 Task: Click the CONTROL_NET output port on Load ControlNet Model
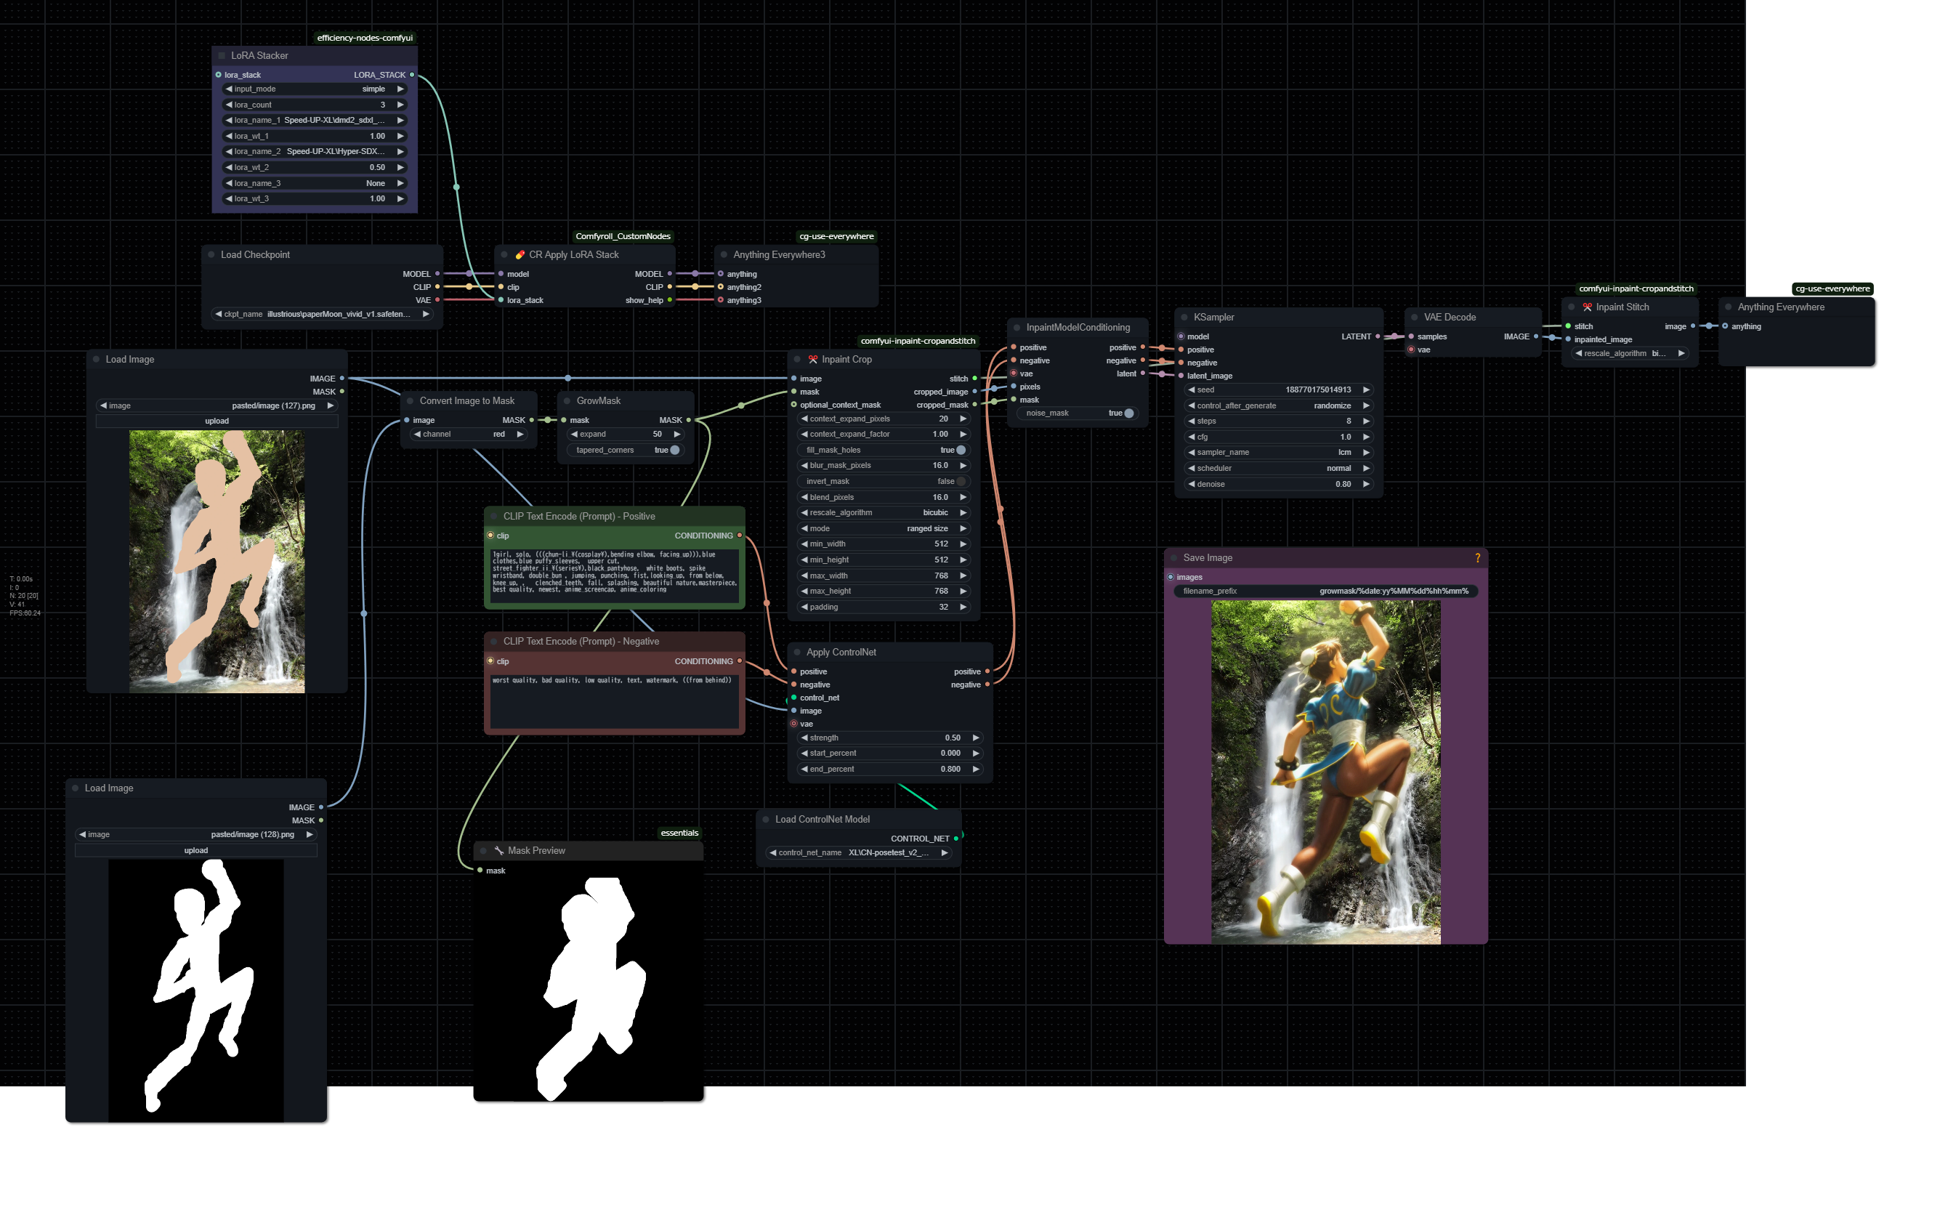pos(956,838)
